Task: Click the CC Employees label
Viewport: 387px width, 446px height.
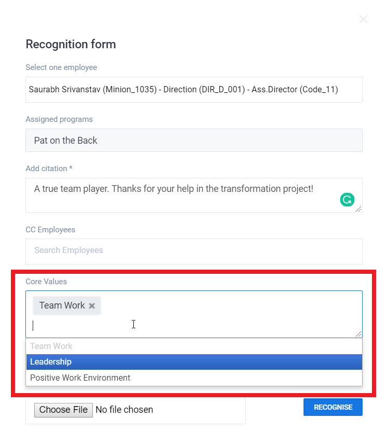Action: (50, 230)
